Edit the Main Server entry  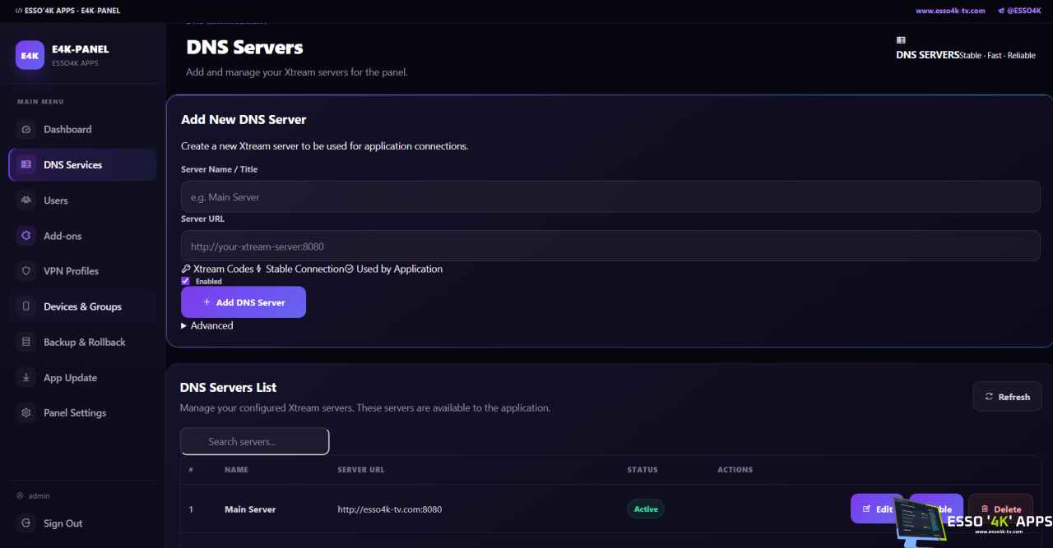pos(877,509)
